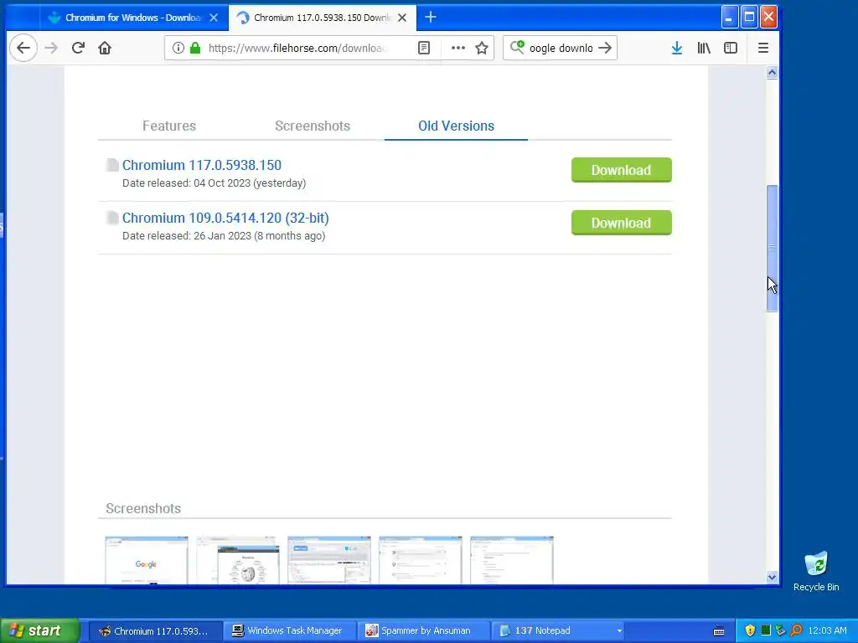858x643 pixels.
Task: Switch to Spammer by Ansuman taskbar item
Action: pyautogui.click(x=422, y=630)
